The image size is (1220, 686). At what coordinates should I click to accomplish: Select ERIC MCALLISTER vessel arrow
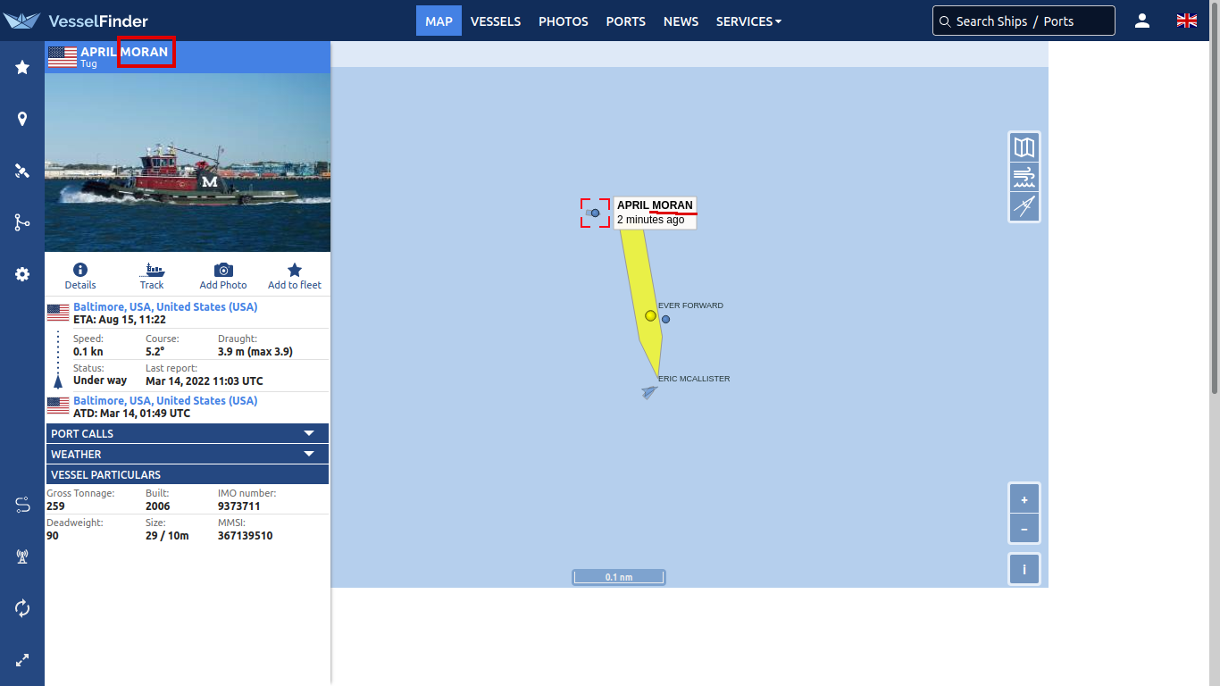pos(649,391)
